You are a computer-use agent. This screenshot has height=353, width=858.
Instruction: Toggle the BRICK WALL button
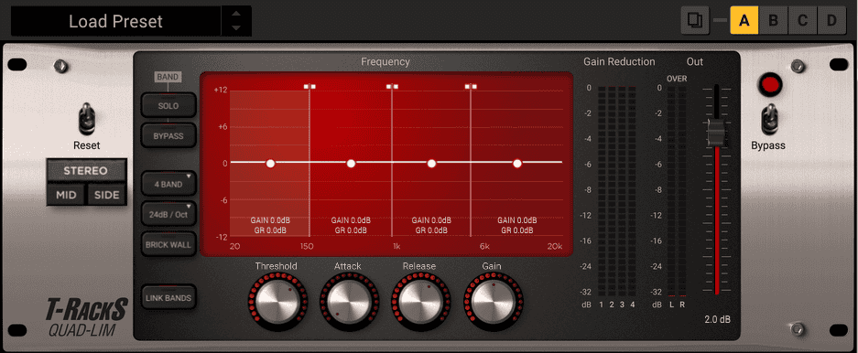click(x=168, y=245)
